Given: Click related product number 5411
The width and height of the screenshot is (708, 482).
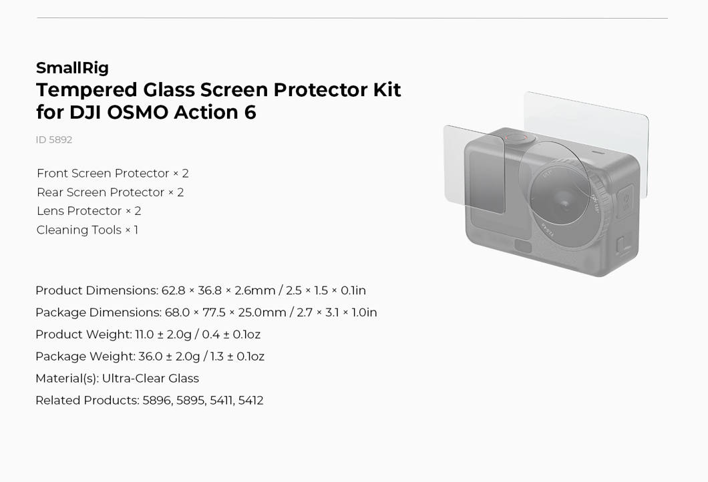Looking at the screenshot, I should click(222, 401).
